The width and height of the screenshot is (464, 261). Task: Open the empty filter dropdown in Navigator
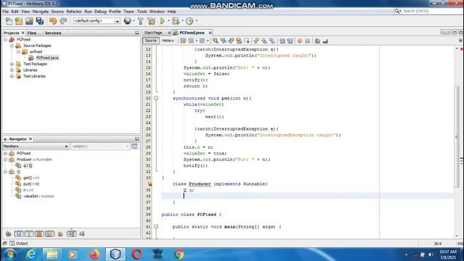tap(128, 146)
